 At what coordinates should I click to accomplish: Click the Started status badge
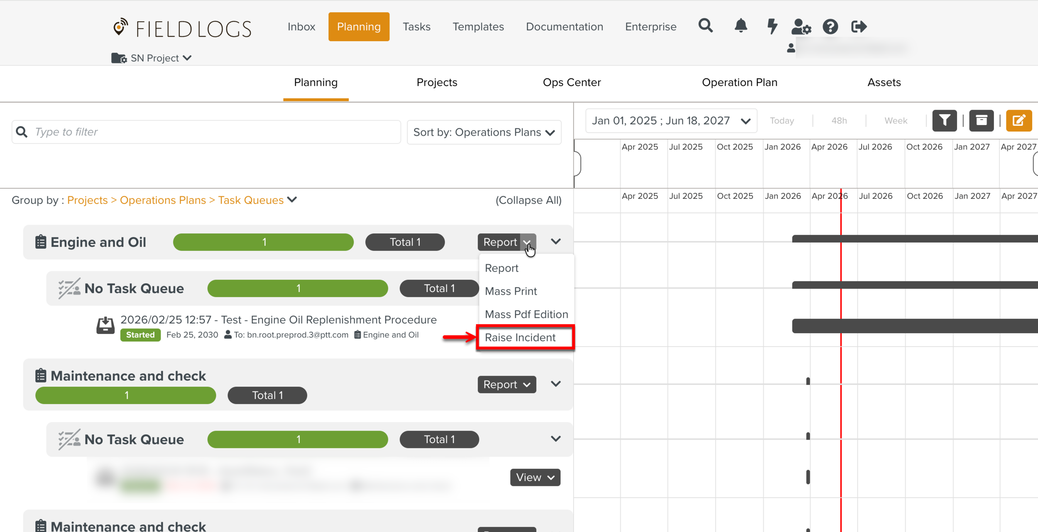click(140, 335)
